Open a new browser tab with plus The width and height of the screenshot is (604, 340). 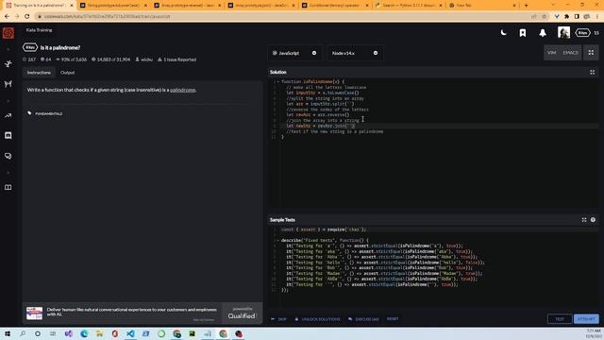point(527,6)
